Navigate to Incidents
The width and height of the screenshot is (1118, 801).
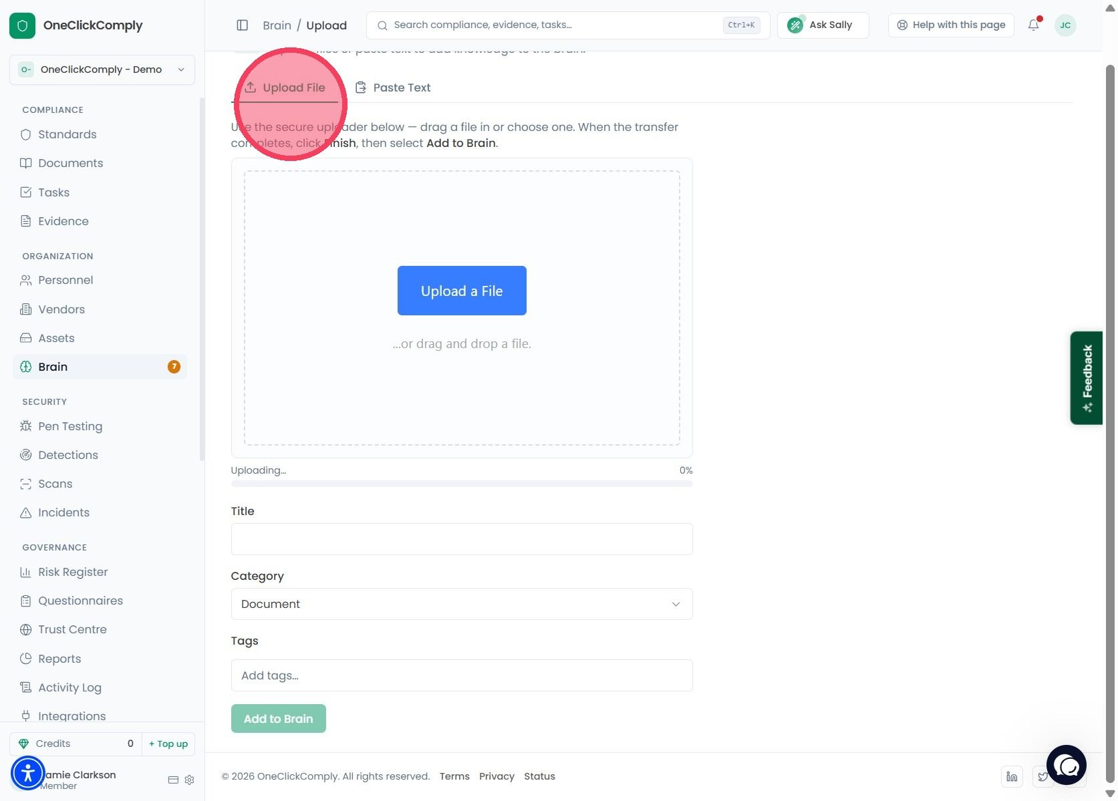[63, 512]
